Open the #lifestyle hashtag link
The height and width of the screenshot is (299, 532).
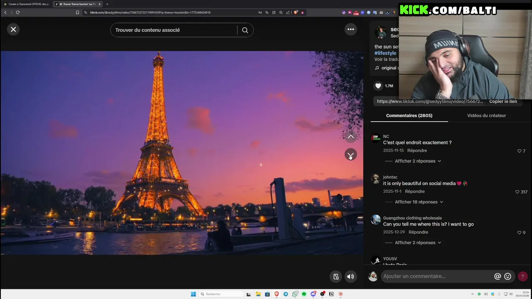tap(385, 53)
